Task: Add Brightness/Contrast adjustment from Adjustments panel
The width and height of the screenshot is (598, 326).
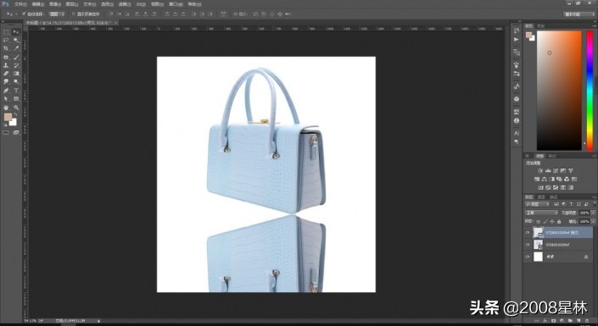Action: [x=540, y=170]
